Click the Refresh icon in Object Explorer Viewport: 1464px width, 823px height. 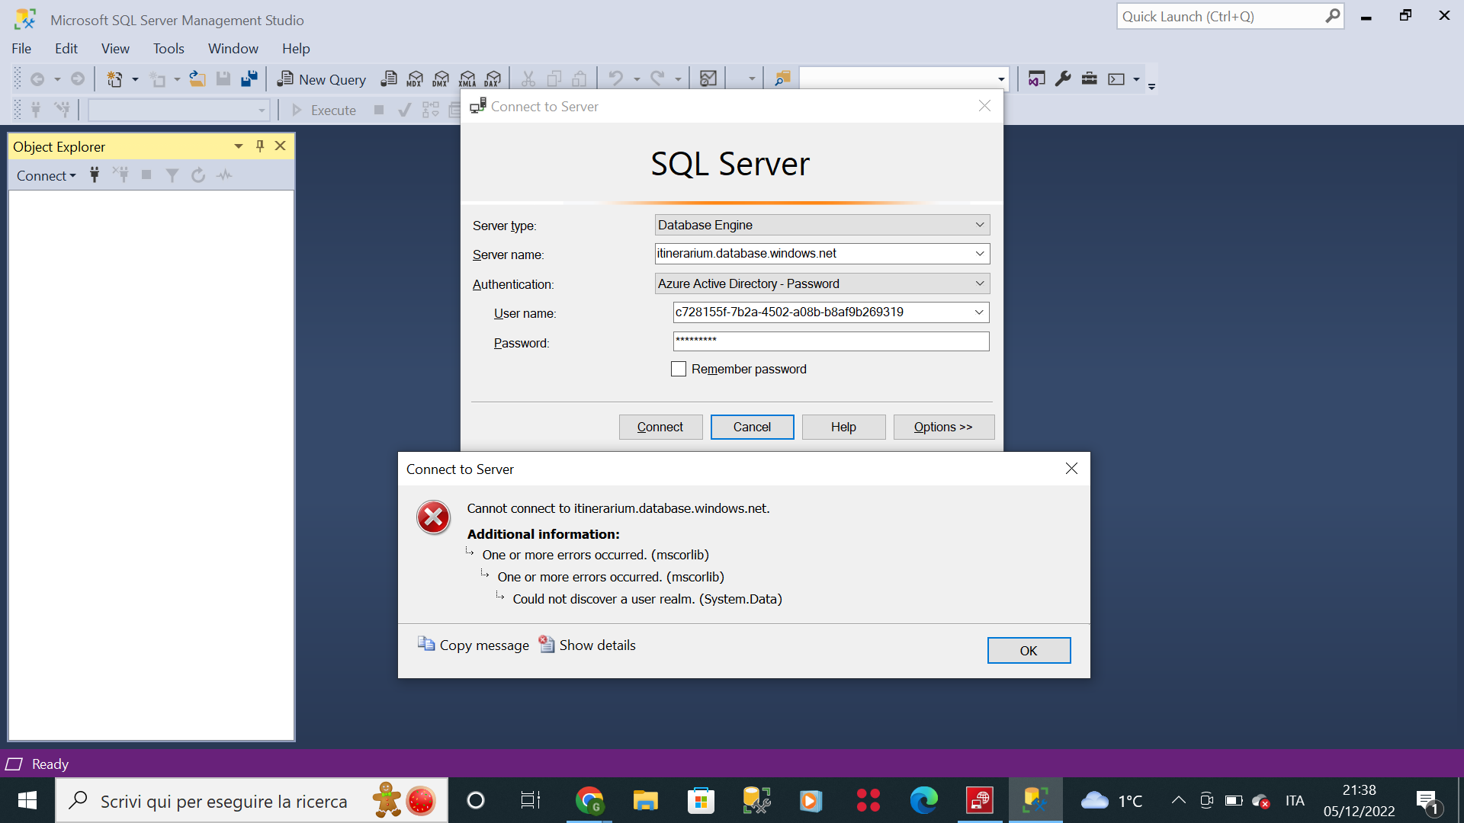point(198,175)
